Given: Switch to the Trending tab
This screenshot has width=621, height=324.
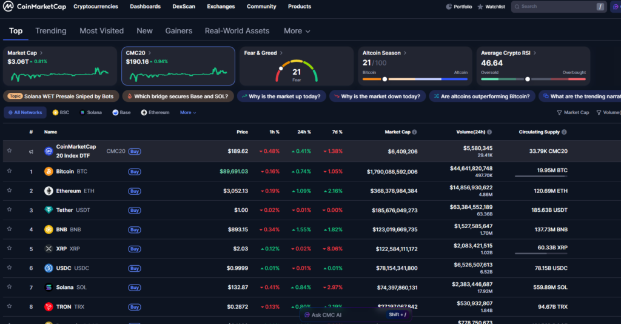Looking at the screenshot, I should (x=51, y=31).
